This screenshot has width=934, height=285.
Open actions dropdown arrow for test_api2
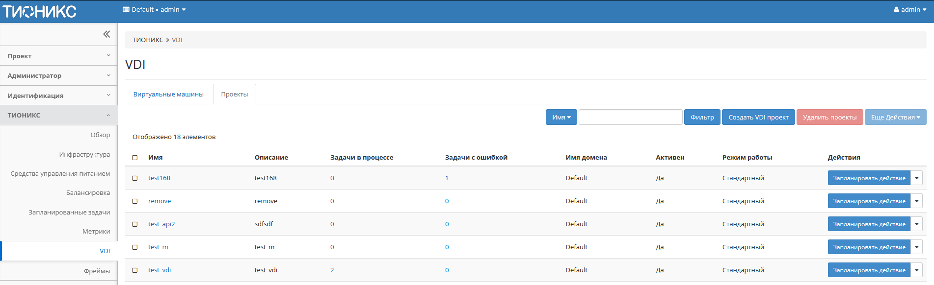(x=916, y=224)
